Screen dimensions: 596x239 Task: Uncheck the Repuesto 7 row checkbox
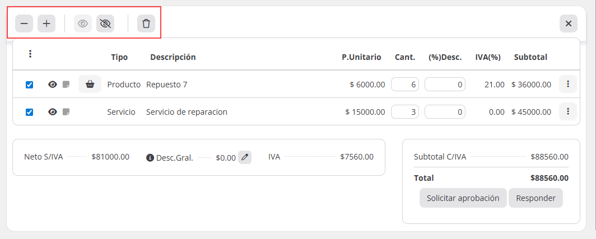30,85
